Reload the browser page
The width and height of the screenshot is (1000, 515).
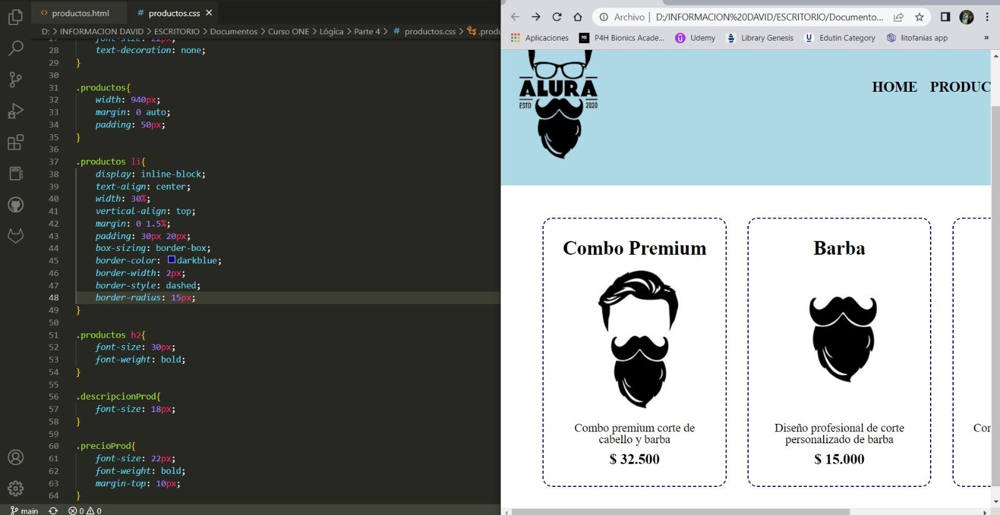tap(557, 17)
